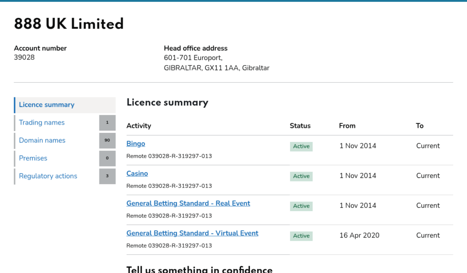The image size is (467, 273).
Task: Open the Premises section
Action: tap(33, 158)
